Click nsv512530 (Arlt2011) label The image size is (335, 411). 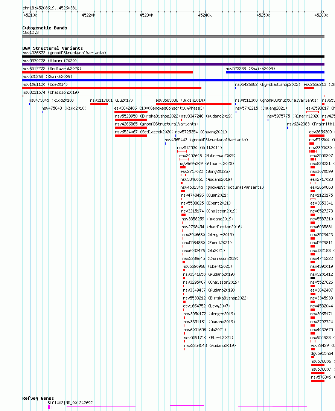pyautogui.click(x=199, y=147)
